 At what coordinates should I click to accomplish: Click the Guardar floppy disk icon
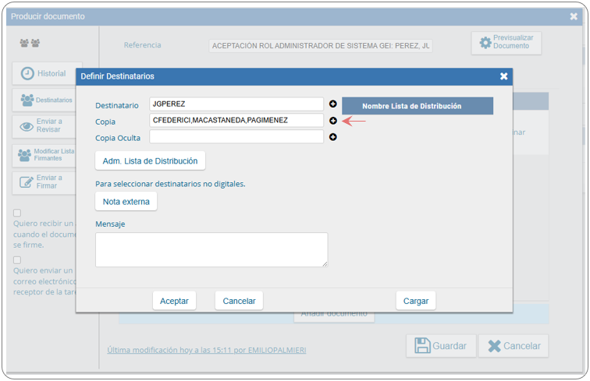422,345
